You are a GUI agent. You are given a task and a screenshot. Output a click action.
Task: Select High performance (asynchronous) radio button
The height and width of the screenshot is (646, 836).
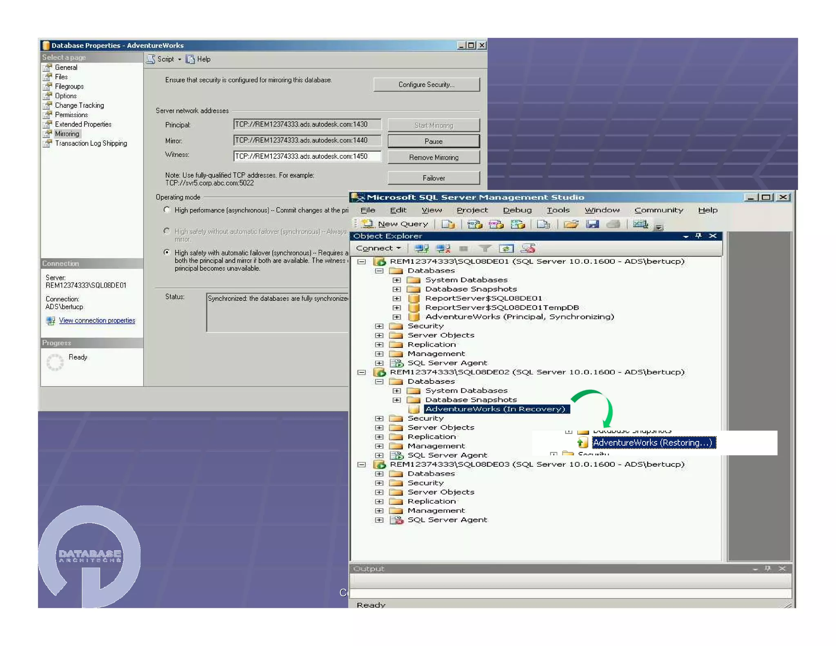pos(167,210)
